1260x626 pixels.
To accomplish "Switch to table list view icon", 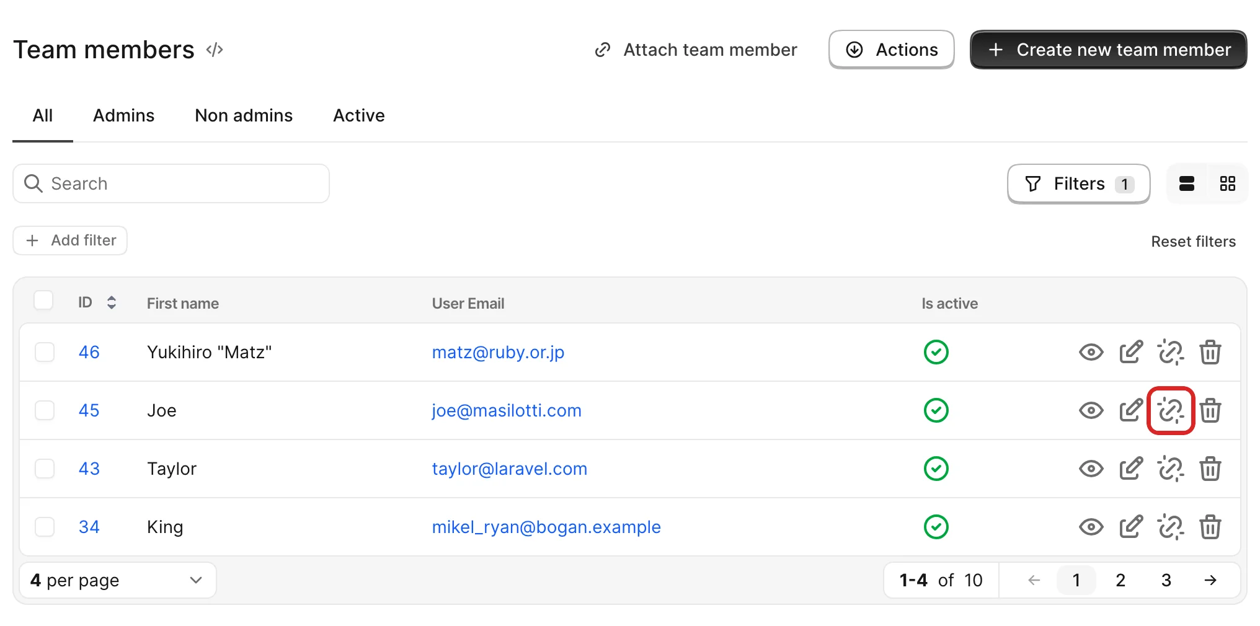I will click(x=1187, y=183).
